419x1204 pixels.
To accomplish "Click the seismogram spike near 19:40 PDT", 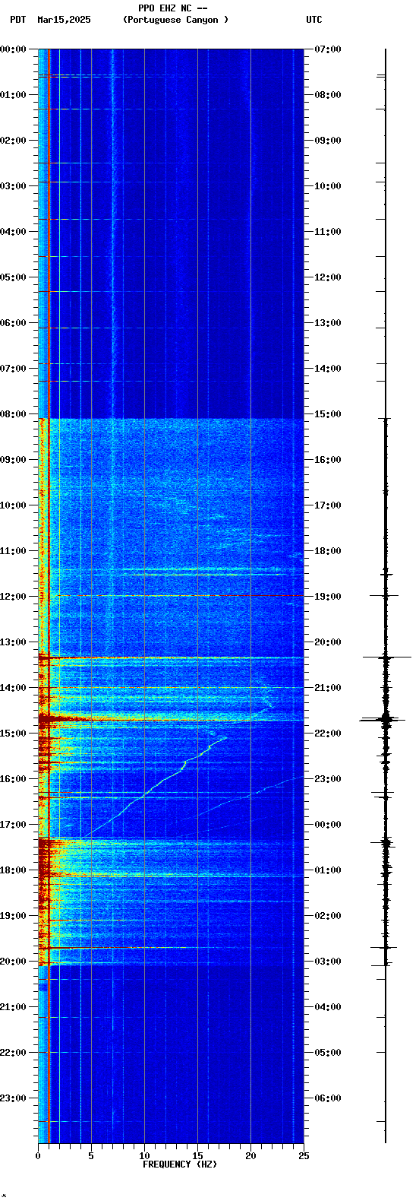I will tap(385, 947).
